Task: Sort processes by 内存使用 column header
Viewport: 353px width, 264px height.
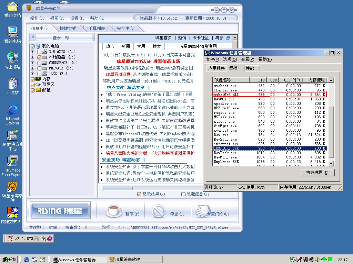Action: click(x=315, y=80)
